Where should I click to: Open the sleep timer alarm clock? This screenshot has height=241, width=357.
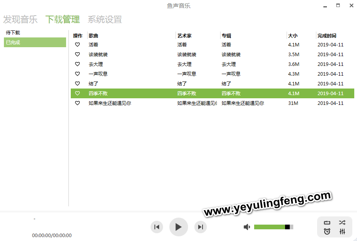327,232
